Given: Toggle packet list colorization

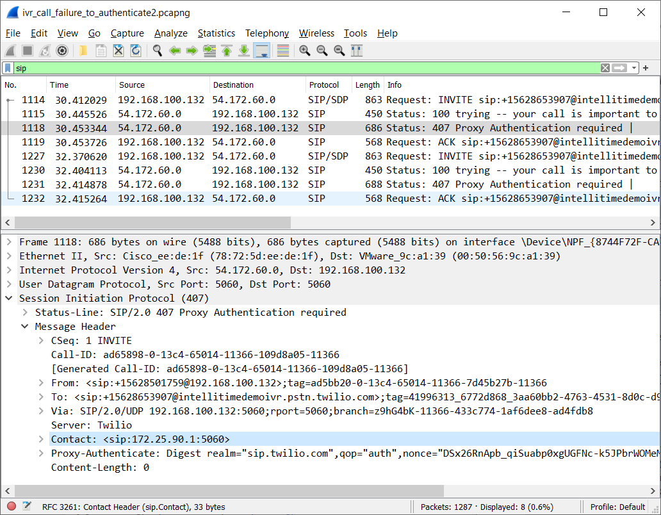Looking at the screenshot, I should [283, 51].
